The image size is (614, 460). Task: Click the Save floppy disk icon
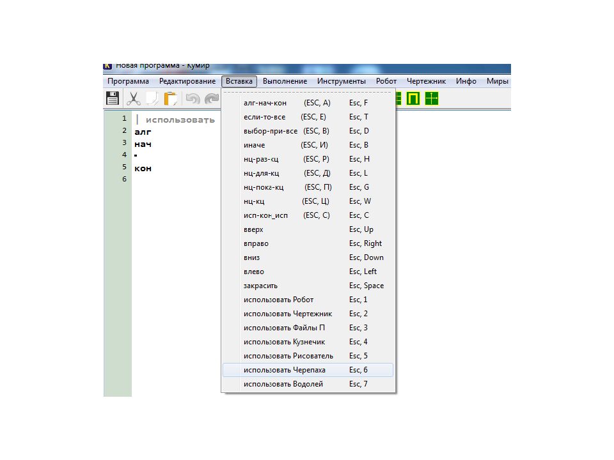pyautogui.click(x=112, y=98)
